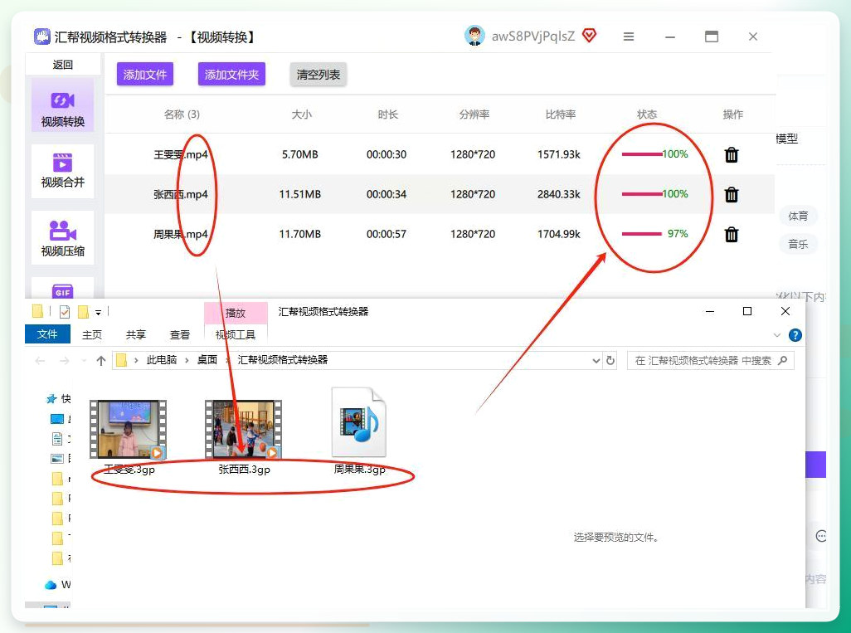Open quick access toolbar customize dropdown

[98, 312]
